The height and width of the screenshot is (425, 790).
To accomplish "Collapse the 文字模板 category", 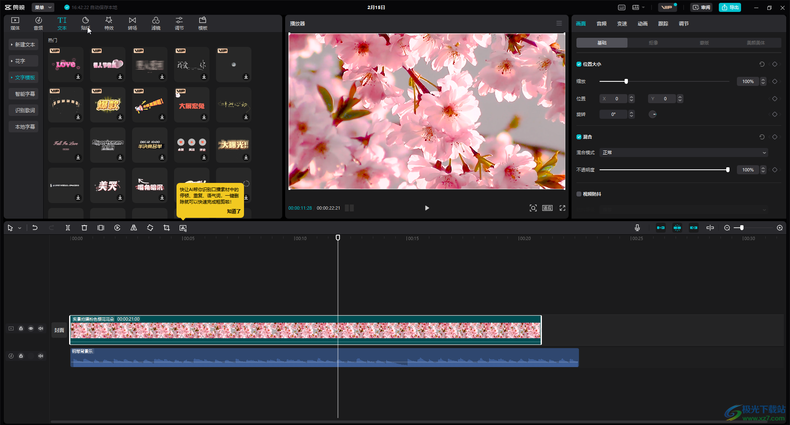I will tap(23, 77).
